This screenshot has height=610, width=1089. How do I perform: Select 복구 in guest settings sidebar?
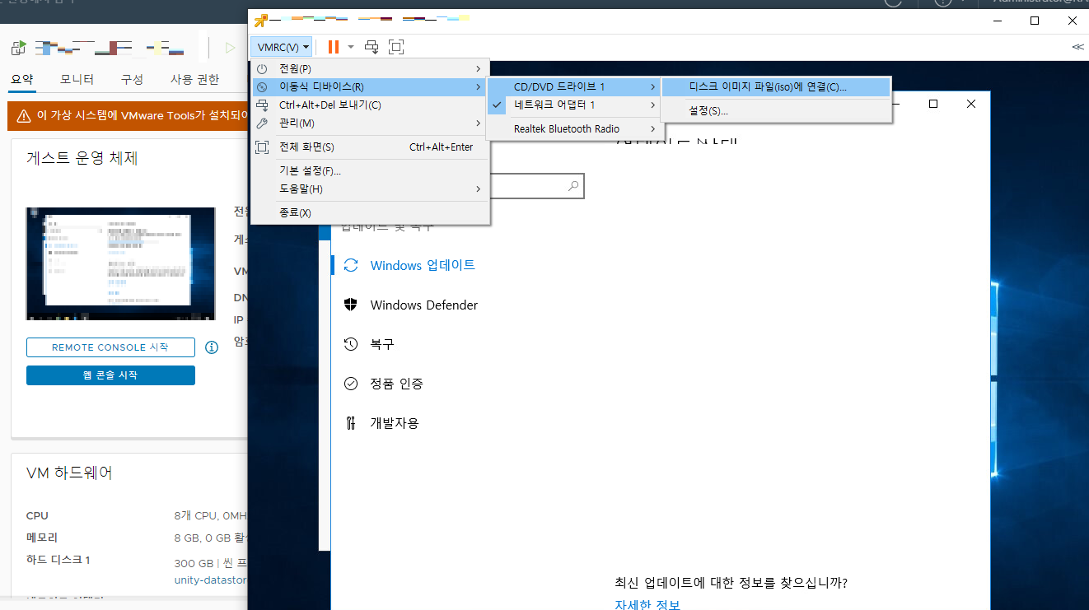click(382, 344)
